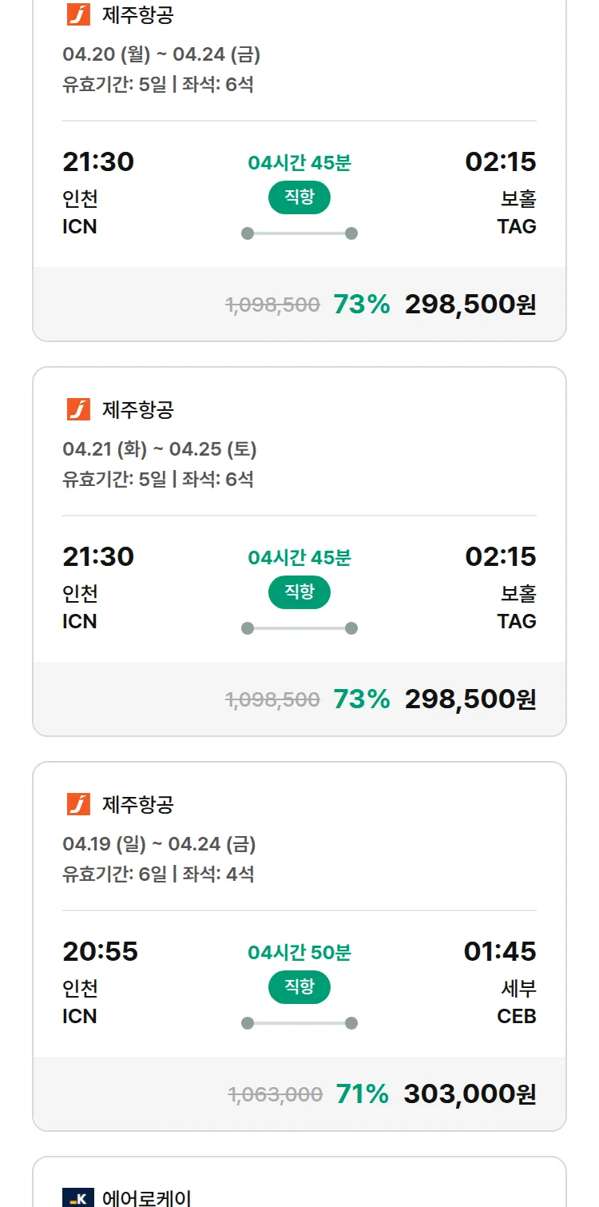Viewport: 599px width, 1207px height.
Task: Click route line on the Cebu flight
Action: click(299, 1023)
